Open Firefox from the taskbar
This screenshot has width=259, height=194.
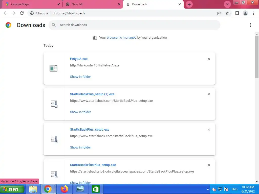[64, 189]
